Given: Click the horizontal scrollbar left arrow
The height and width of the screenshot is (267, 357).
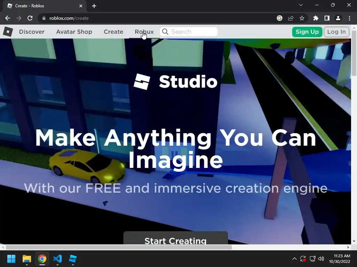Looking at the screenshot, I should (x=2, y=247).
